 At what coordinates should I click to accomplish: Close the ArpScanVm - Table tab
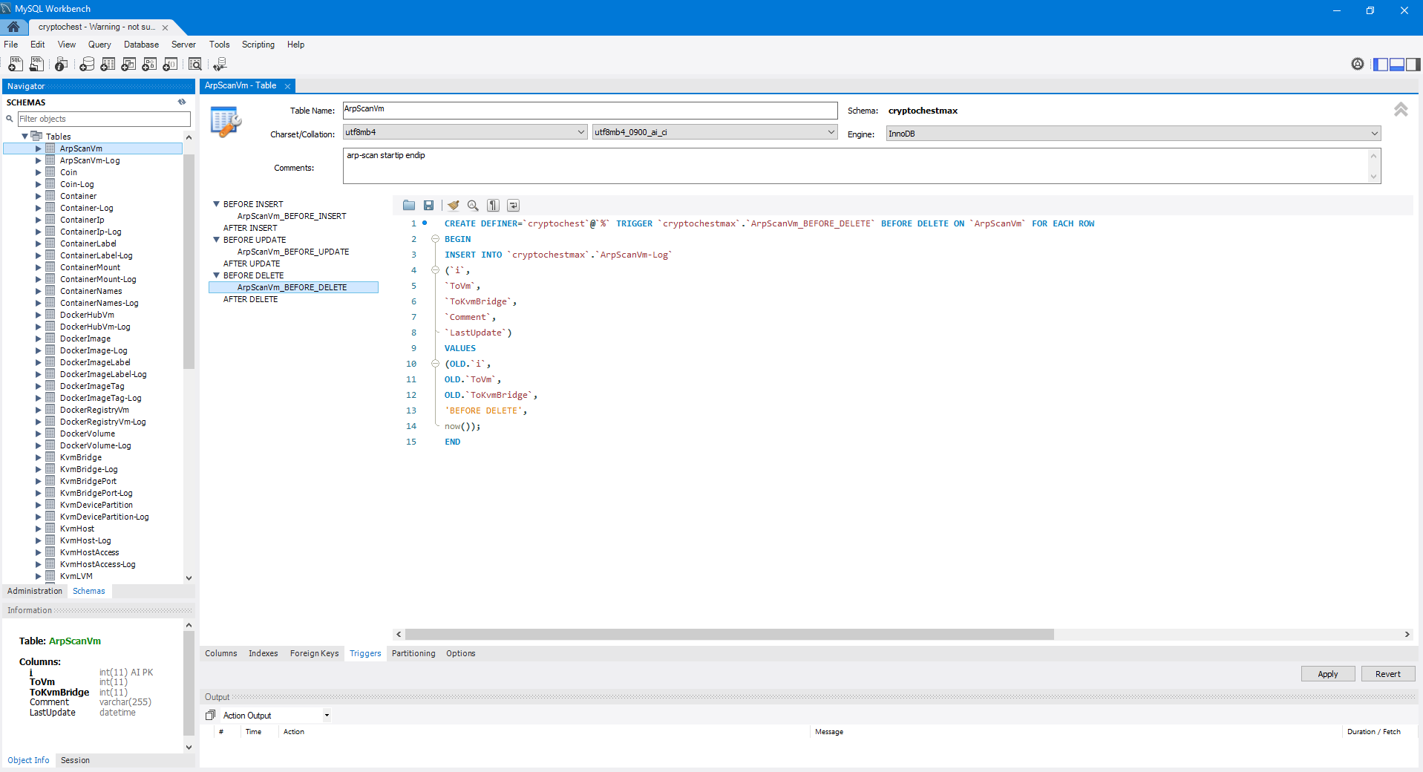click(287, 86)
